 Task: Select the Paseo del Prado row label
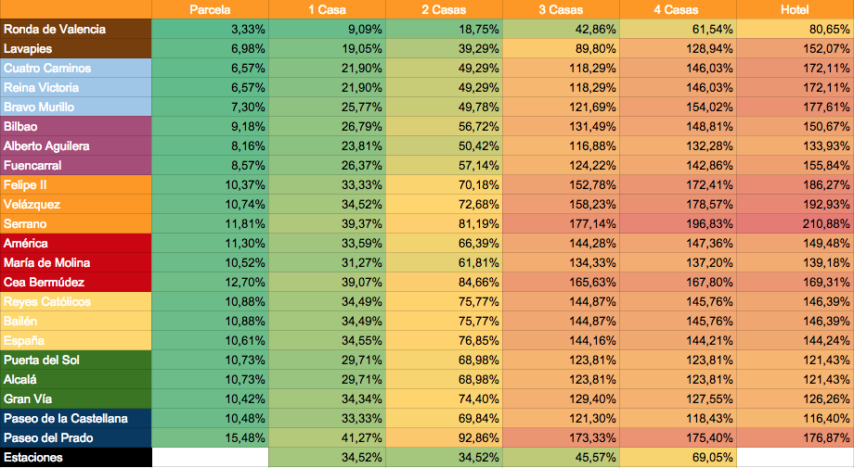click(x=76, y=437)
